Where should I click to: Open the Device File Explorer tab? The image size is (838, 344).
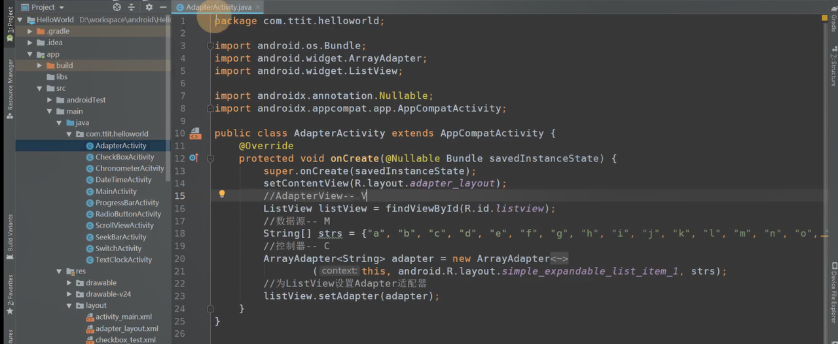[833, 293]
